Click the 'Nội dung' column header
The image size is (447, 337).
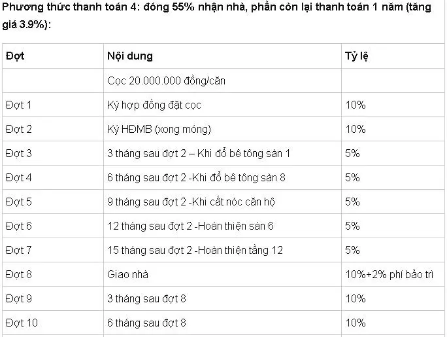point(130,56)
